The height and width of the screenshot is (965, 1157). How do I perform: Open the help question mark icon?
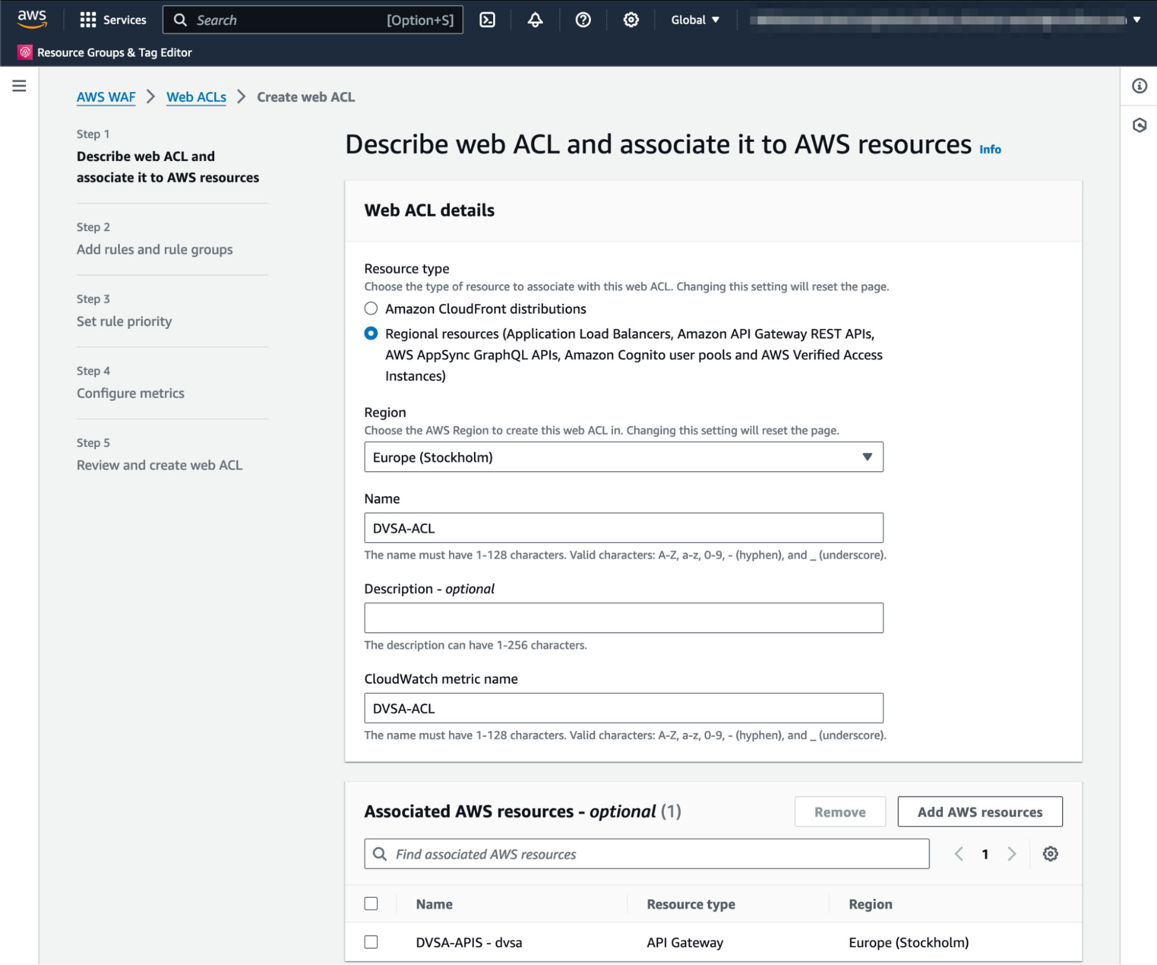tap(583, 20)
